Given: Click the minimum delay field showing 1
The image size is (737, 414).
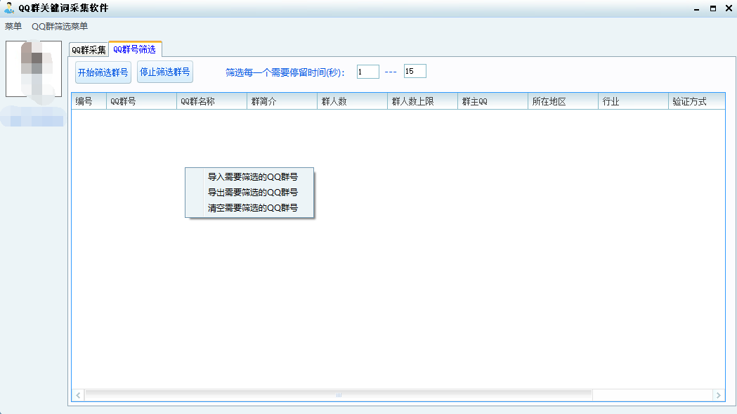Looking at the screenshot, I should coord(368,72).
